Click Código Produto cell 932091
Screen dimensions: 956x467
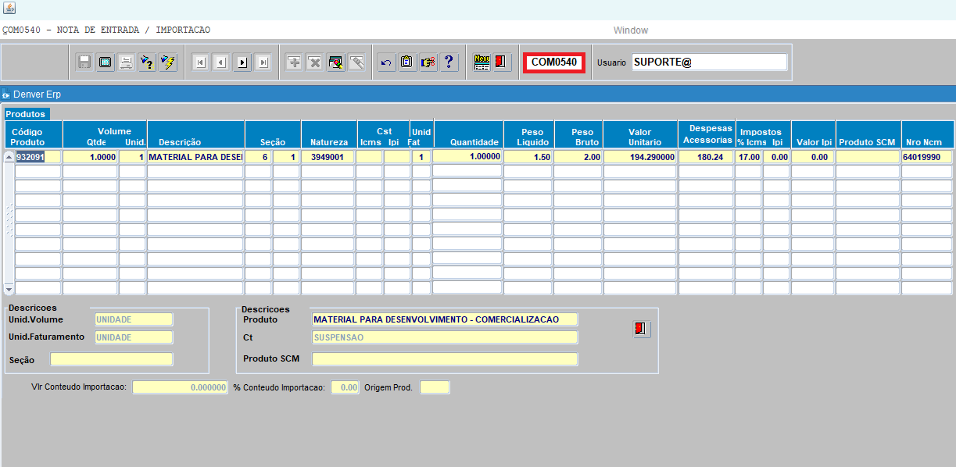point(38,157)
